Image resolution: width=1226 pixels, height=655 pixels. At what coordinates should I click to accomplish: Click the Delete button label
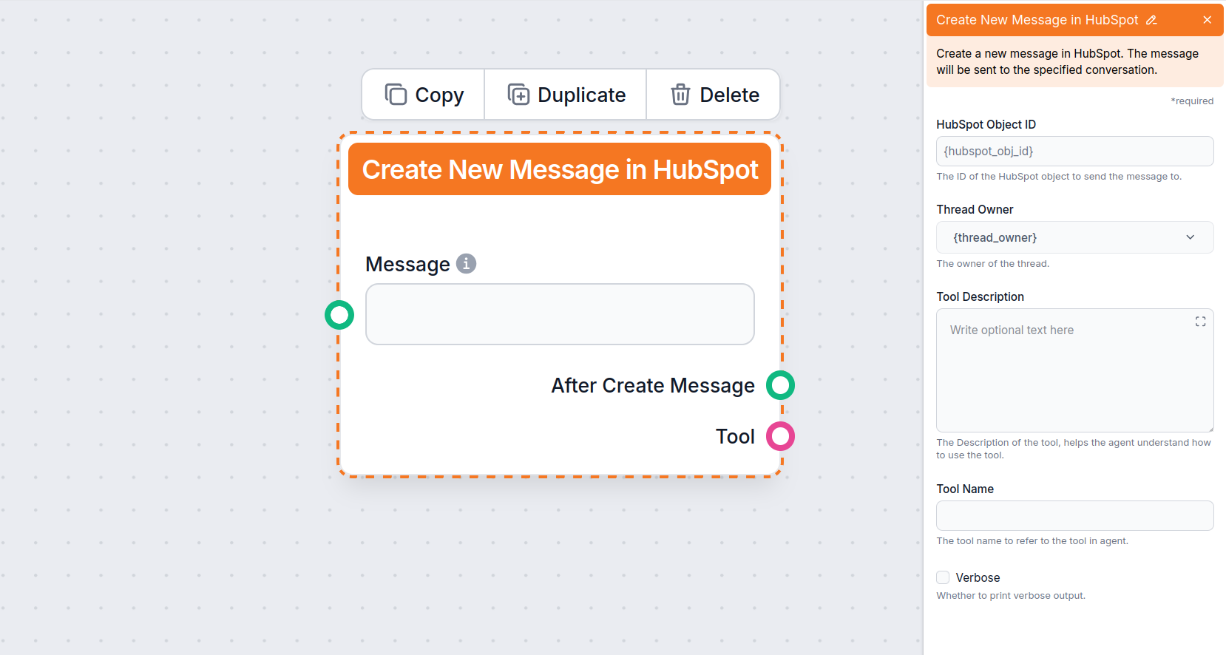(x=729, y=95)
